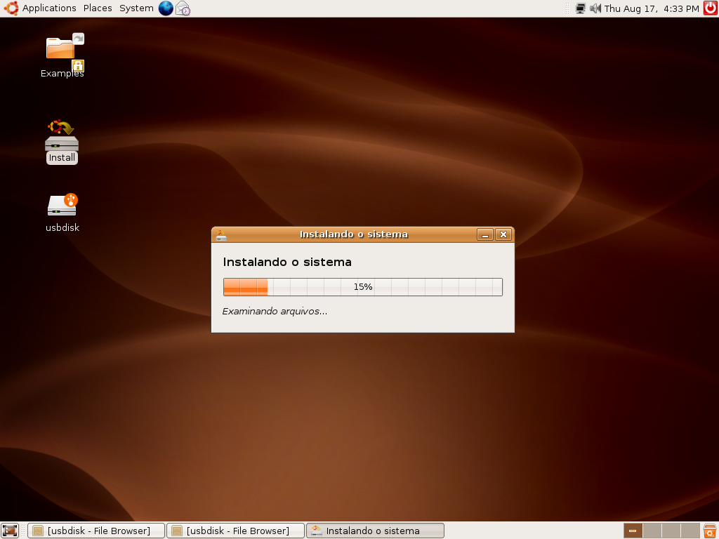This screenshot has height=539, width=719.
Task: Open the network connection tray icon
Action: pos(581,8)
